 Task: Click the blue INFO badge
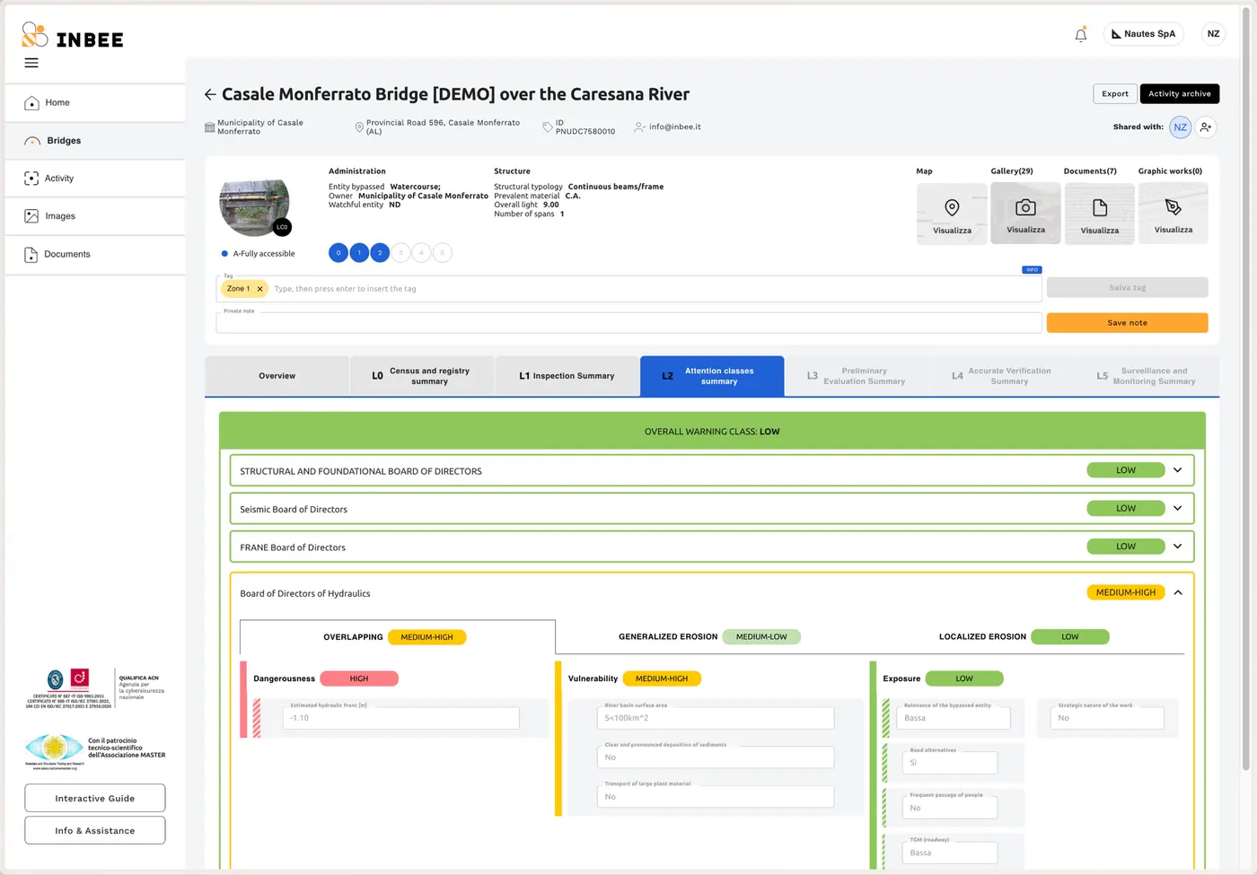[1033, 269]
